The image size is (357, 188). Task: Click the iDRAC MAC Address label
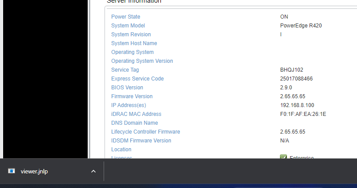[136, 114]
